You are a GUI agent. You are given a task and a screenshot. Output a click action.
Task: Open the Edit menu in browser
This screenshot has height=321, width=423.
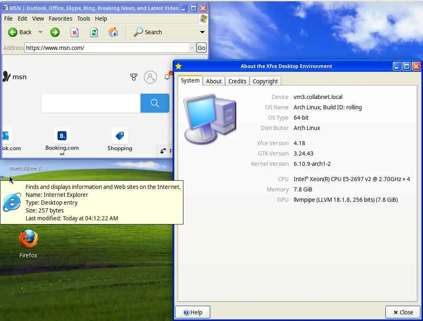(x=22, y=19)
